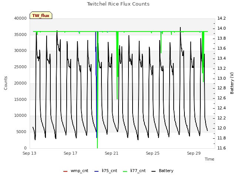Click the 14.2 battery tick label
The image size is (237, 178).
(x=221, y=18)
